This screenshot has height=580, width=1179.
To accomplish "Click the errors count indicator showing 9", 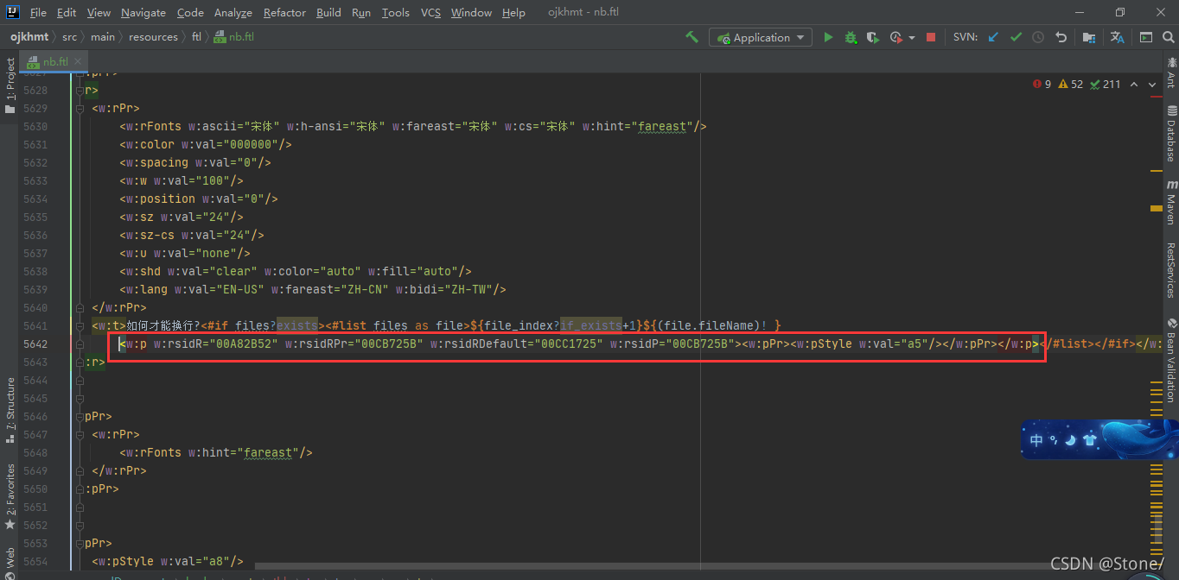I will [x=1042, y=84].
